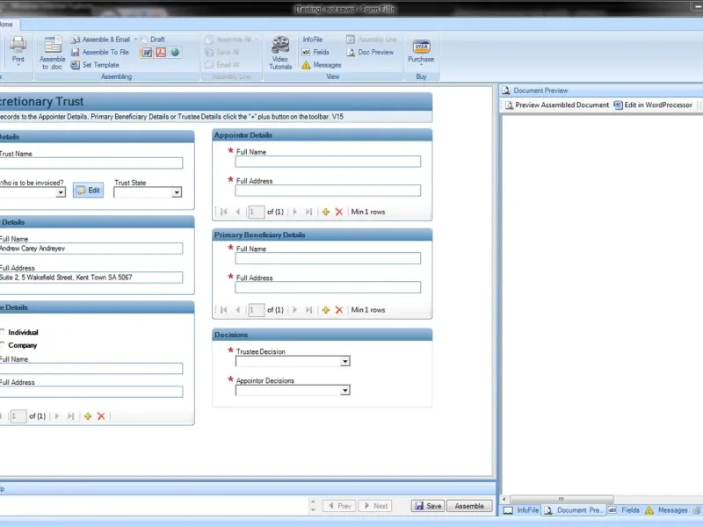
Task: Click the Suite 2, 5 Wakefield Street address field
Action: click(91, 278)
